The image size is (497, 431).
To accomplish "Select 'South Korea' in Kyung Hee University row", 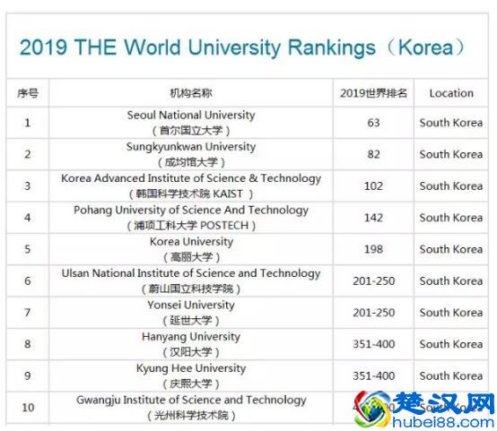I will tap(451, 376).
